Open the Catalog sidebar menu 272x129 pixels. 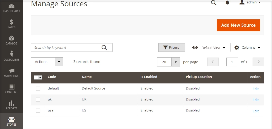pos(12,40)
